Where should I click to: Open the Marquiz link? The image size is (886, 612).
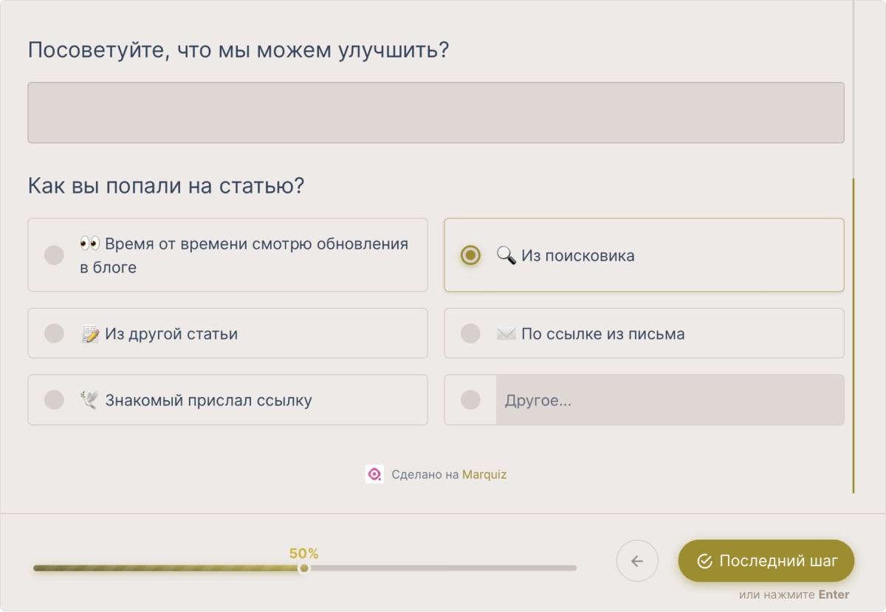[x=484, y=475]
